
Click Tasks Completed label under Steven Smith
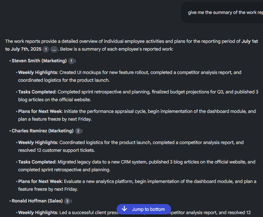37,92
